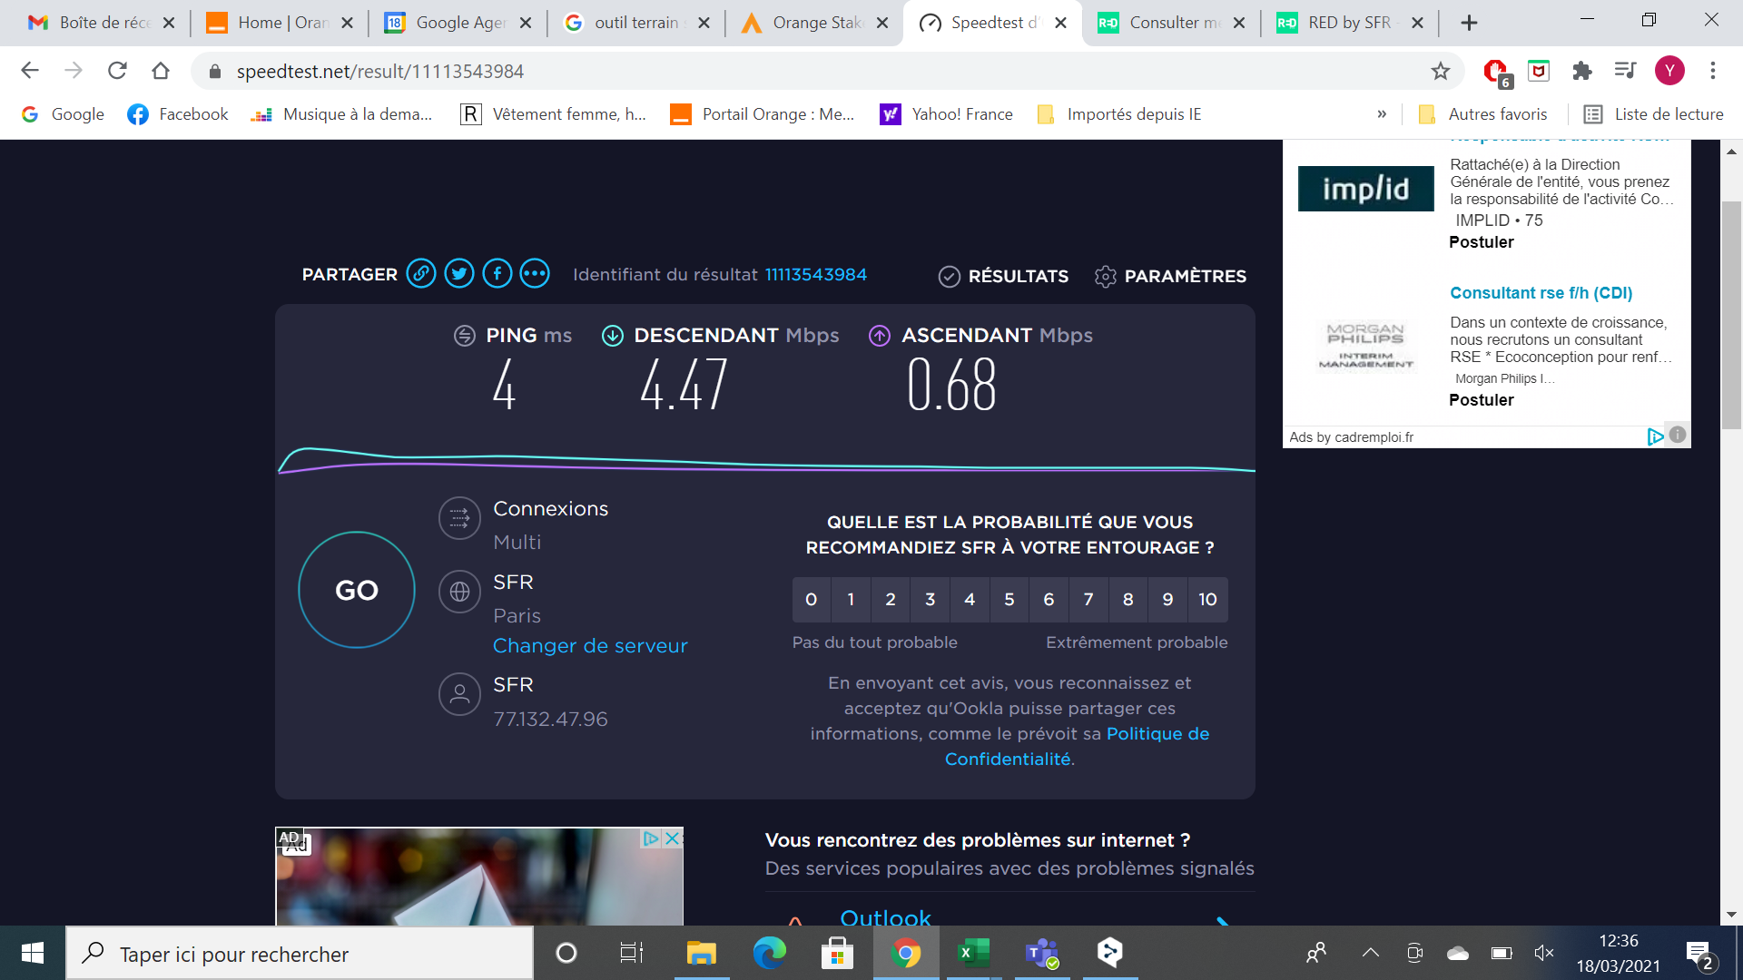Select rating 7 for SFR recommendation

(1088, 598)
